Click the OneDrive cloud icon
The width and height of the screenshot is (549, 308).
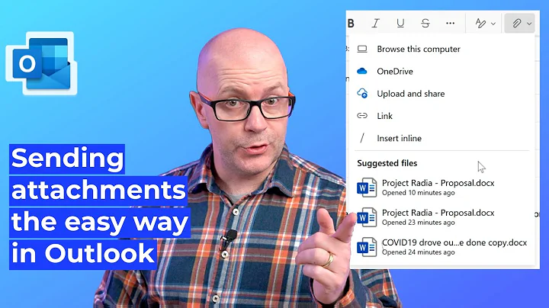tap(362, 72)
